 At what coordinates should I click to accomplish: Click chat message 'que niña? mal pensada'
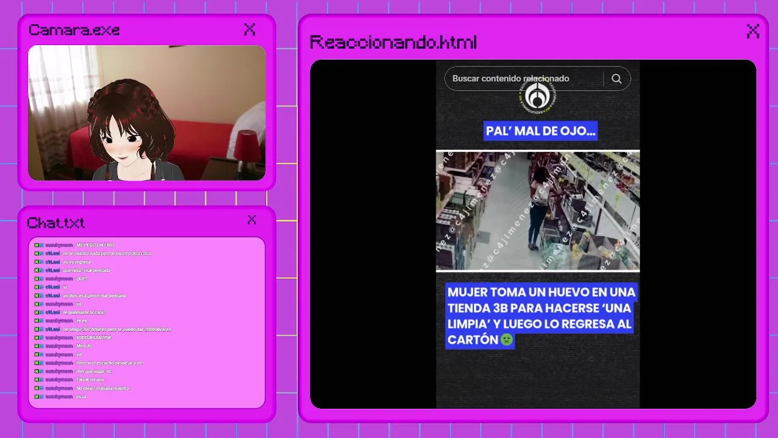86,270
